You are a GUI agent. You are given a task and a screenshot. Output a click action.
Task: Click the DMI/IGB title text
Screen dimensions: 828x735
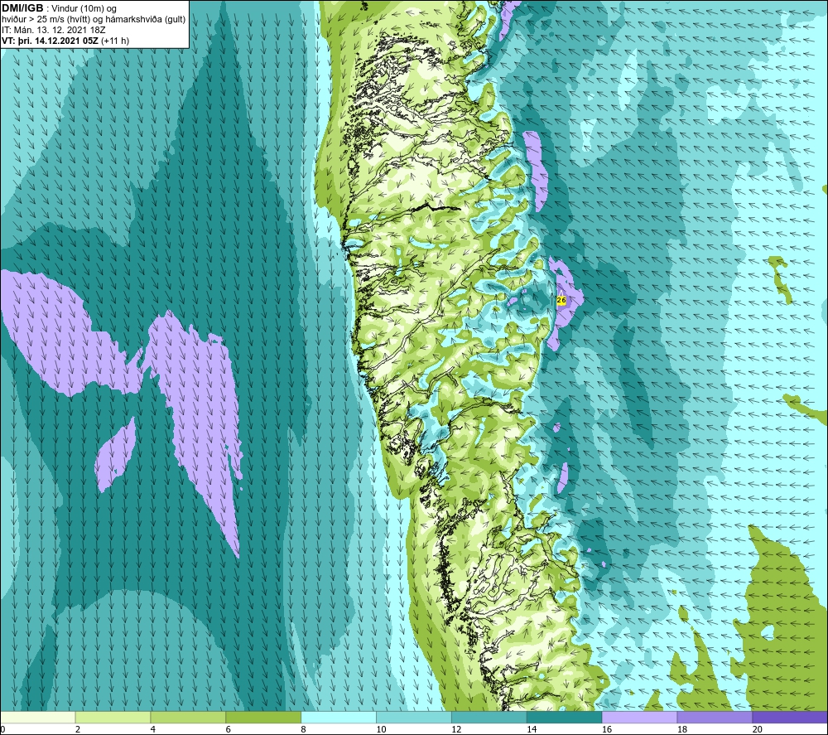coord(22,8)
